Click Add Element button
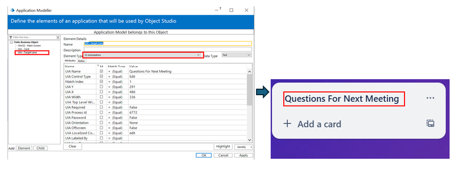Viewport: 471px width, 173px height. coord(24,148)
